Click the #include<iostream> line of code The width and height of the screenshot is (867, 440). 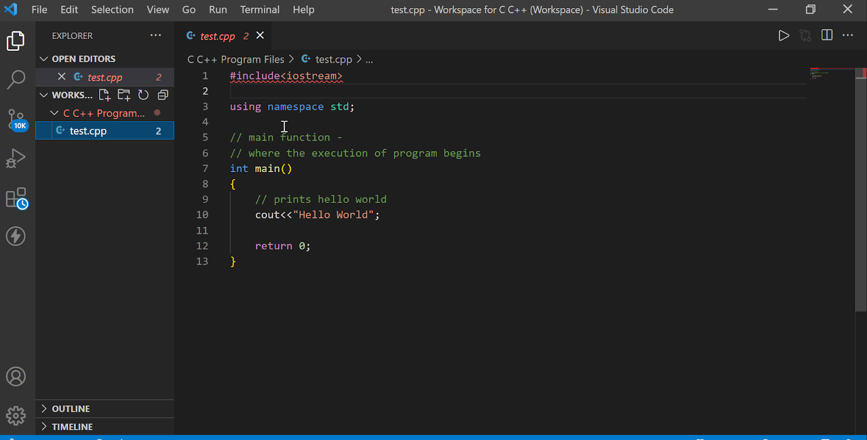point(286,76)
